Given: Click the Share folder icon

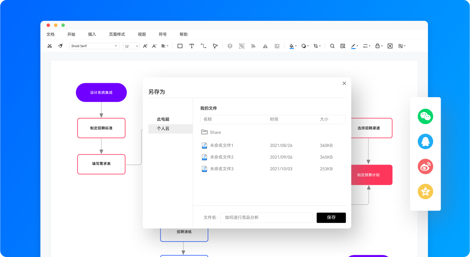Looking at the screenshot, I should (x=204, y=132).
